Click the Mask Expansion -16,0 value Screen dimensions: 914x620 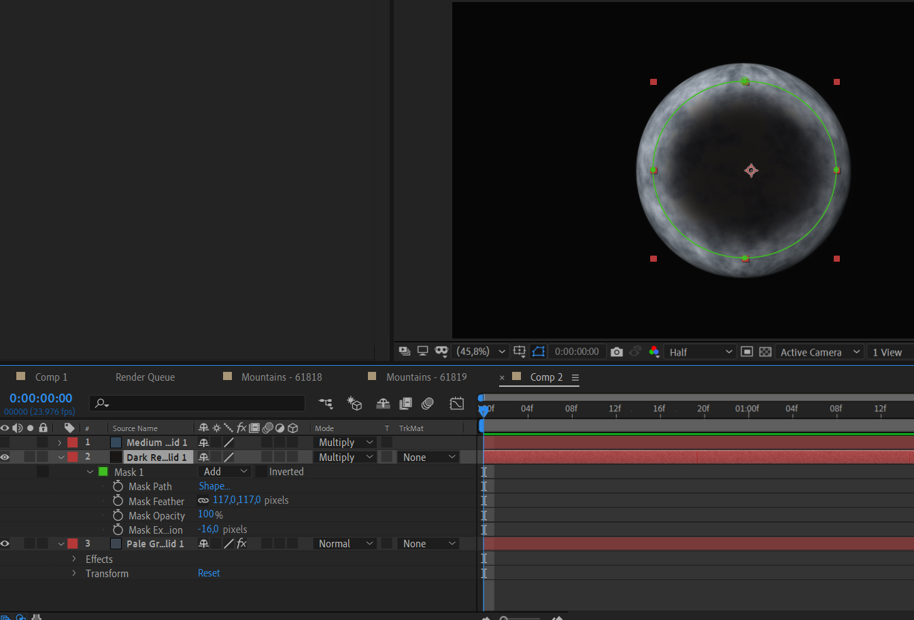[x=208, y=529]
